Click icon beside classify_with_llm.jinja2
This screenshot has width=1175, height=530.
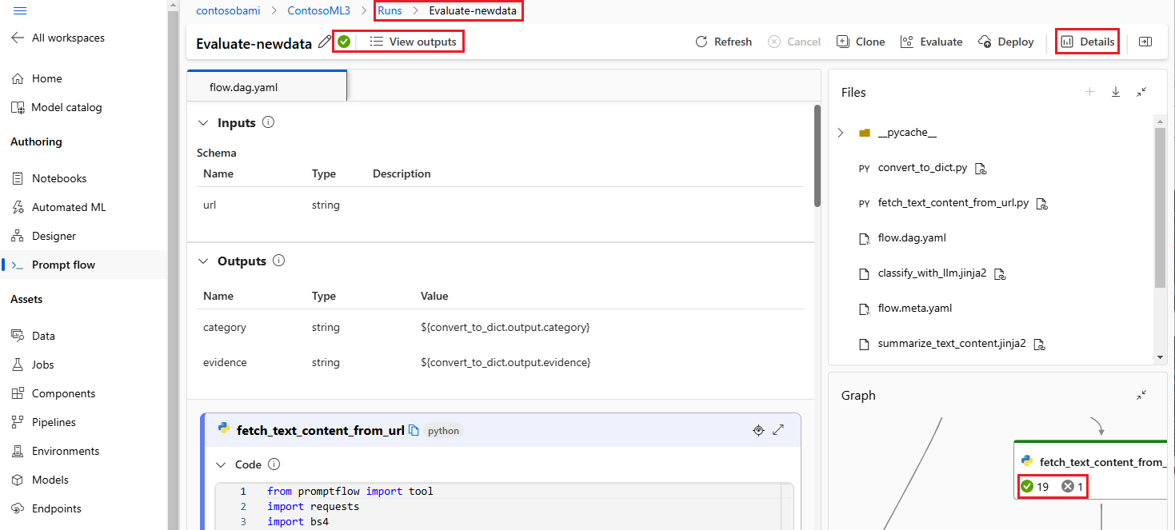[1000, 274]
